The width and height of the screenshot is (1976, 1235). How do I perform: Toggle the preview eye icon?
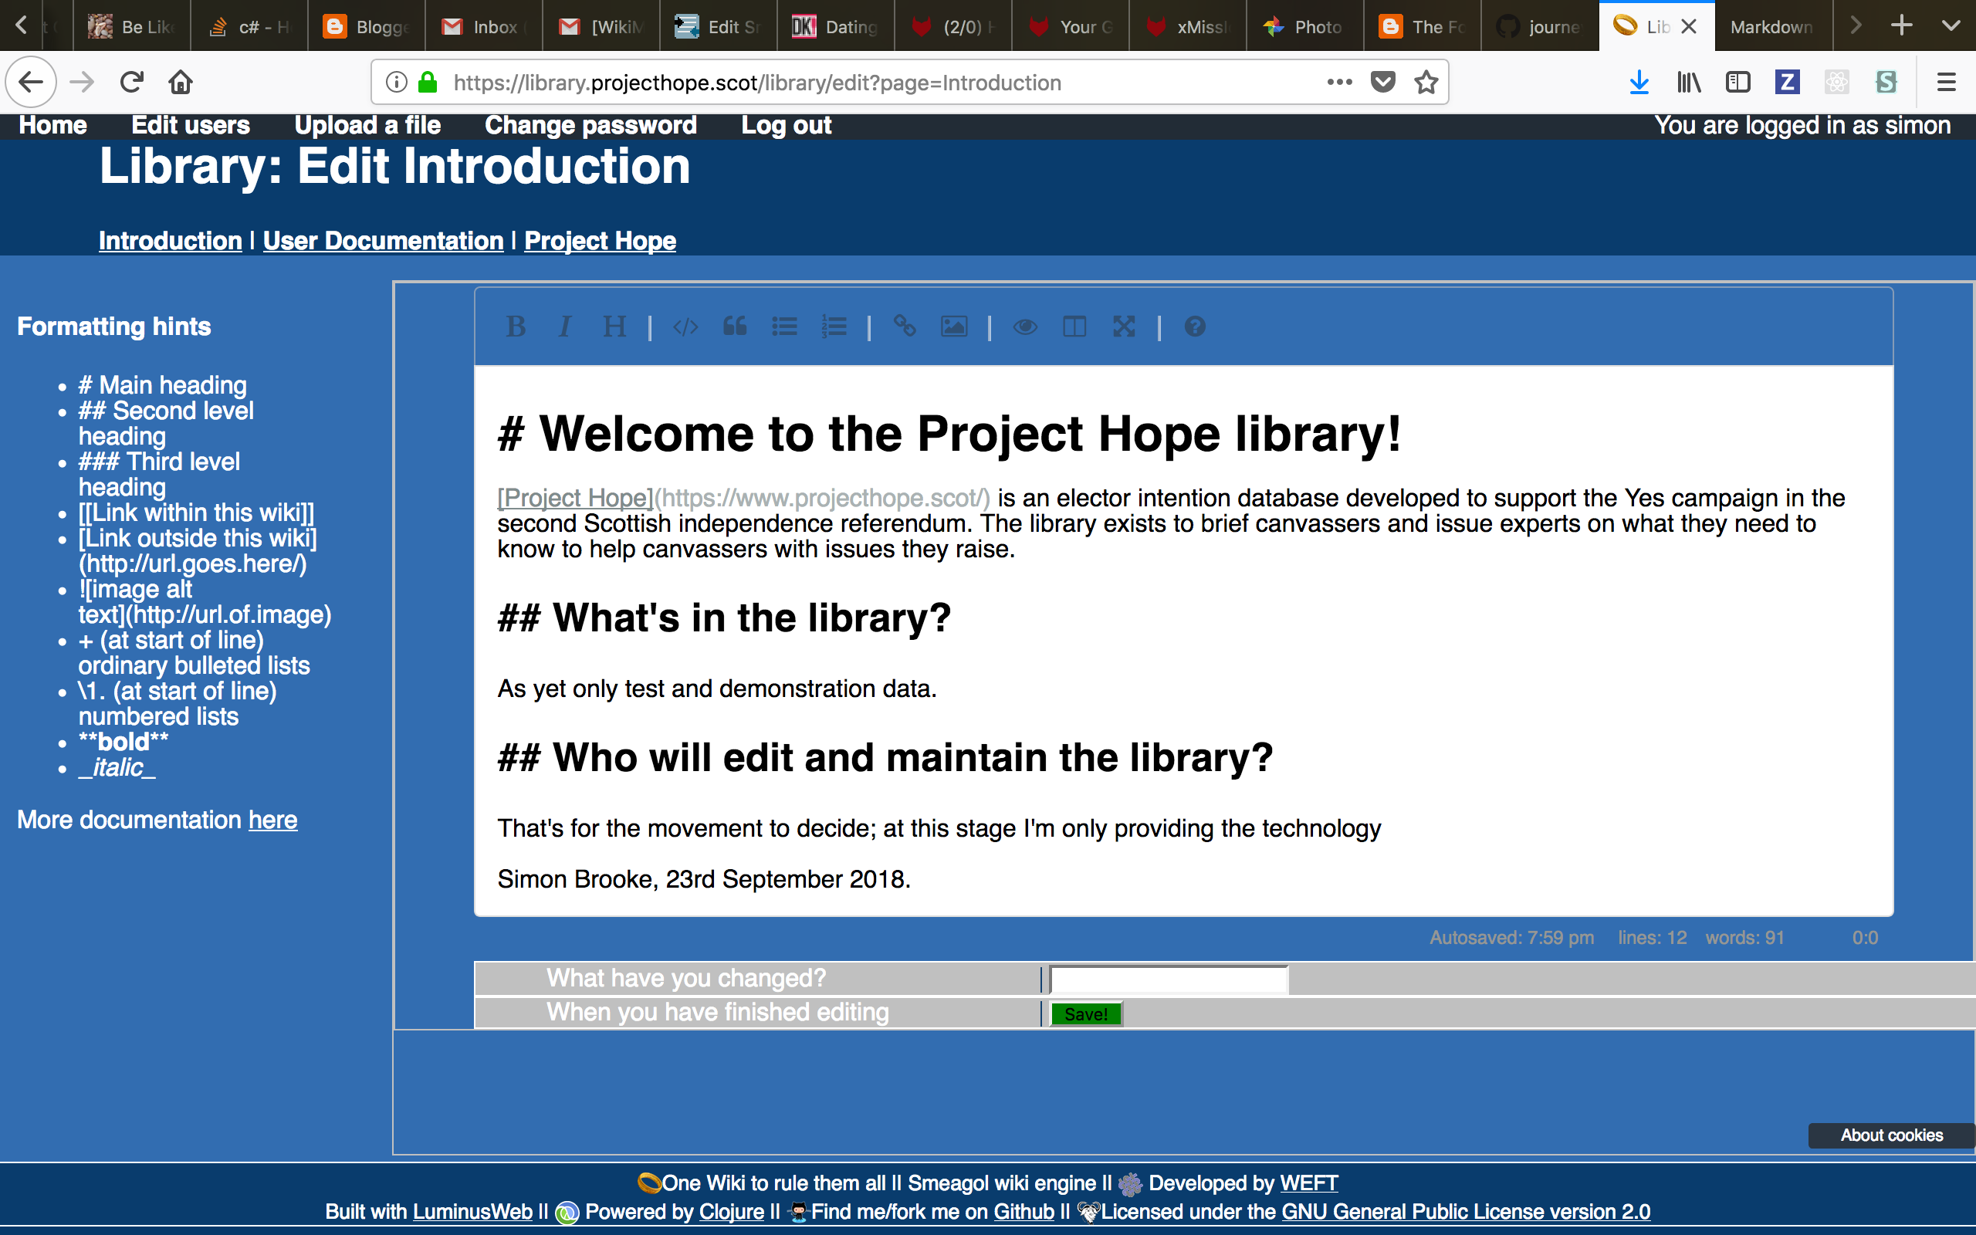tap(1025, 327)
